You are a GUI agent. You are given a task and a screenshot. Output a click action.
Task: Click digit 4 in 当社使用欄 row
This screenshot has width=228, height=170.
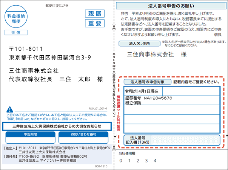click(x=155, y=161)
